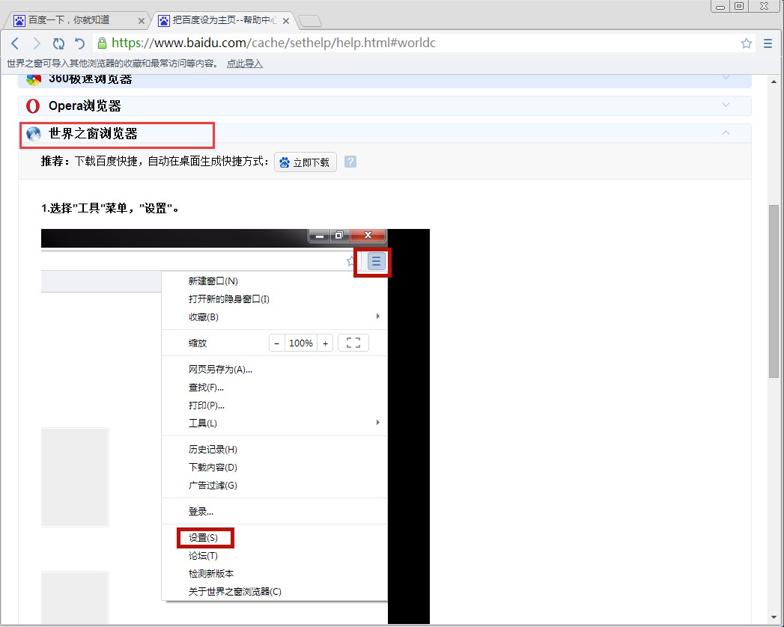Click the 立即下载 download button
The image size is (784, 627).
(x=305, y=162)
